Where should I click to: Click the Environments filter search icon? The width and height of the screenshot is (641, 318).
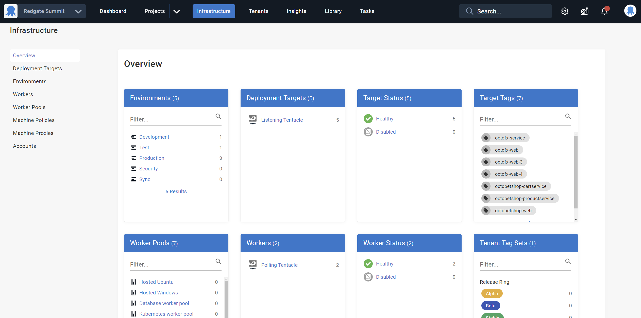pyautogui.click(x=218, y=116)
